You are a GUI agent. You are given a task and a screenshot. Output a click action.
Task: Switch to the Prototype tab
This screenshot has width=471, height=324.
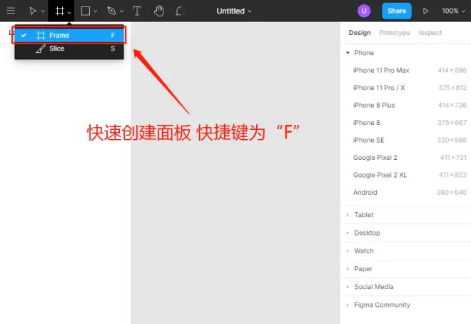click(395, 33)
